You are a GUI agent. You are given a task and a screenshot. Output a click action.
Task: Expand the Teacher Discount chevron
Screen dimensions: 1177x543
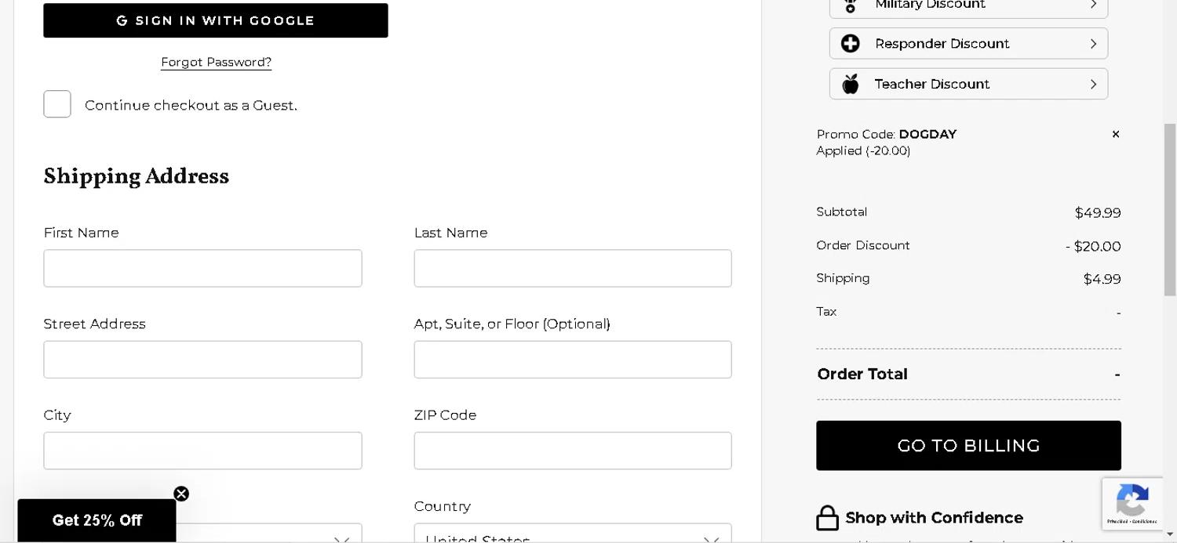(x=1093, y=84)
